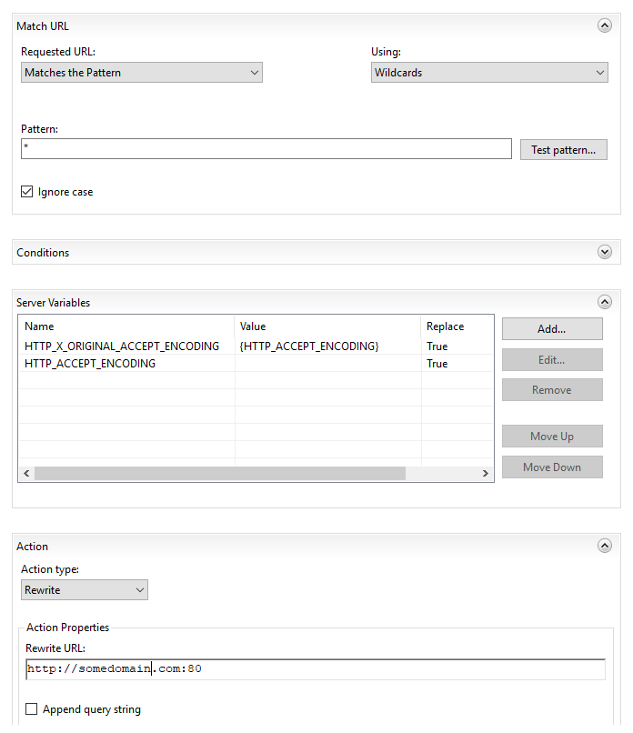Click the horizontal scrollbar thumb in variables list
Screen dimensions: 633x733
220,473
